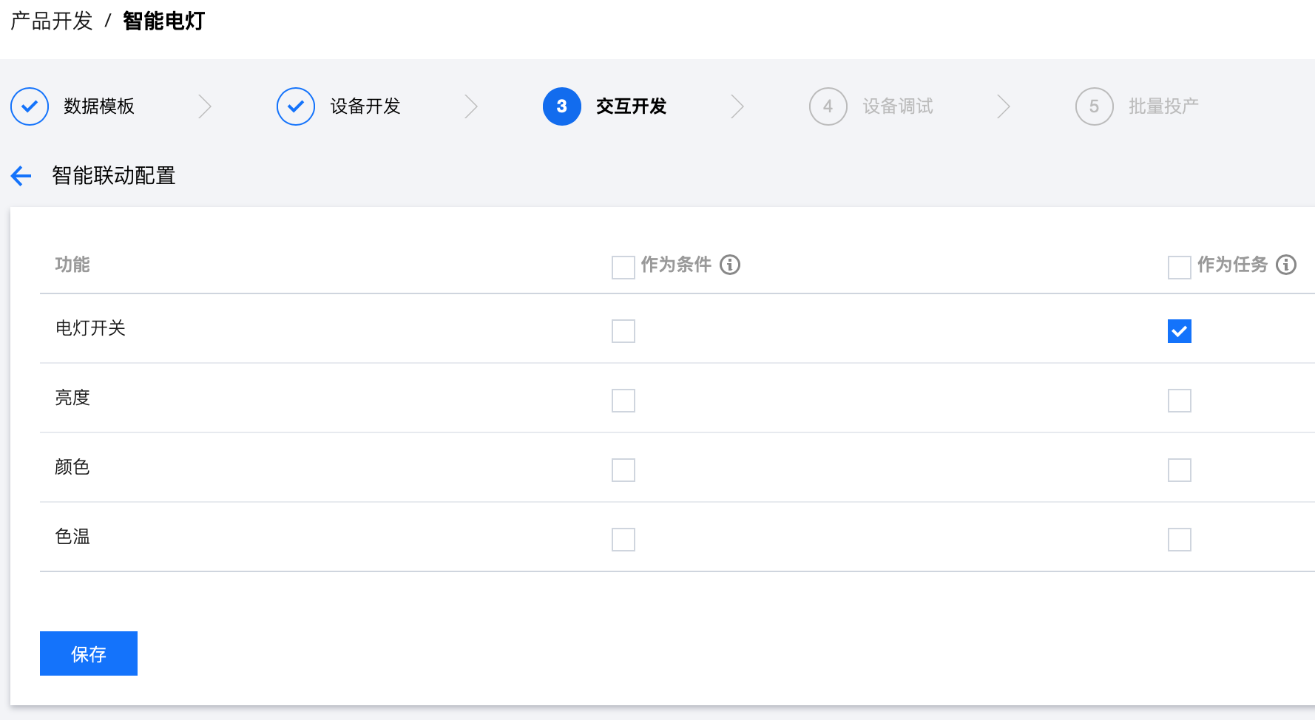Click chevron arrow after 交互开发 step
The height and width of the screenshot is (720, 1315).
(x=737, y=106)
